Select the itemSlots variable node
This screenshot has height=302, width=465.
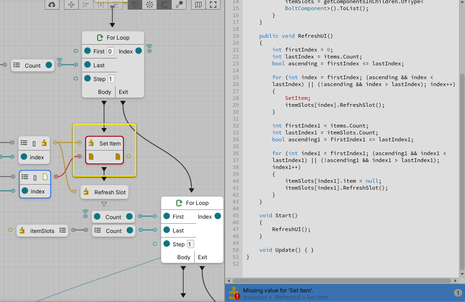click(42, 231)
